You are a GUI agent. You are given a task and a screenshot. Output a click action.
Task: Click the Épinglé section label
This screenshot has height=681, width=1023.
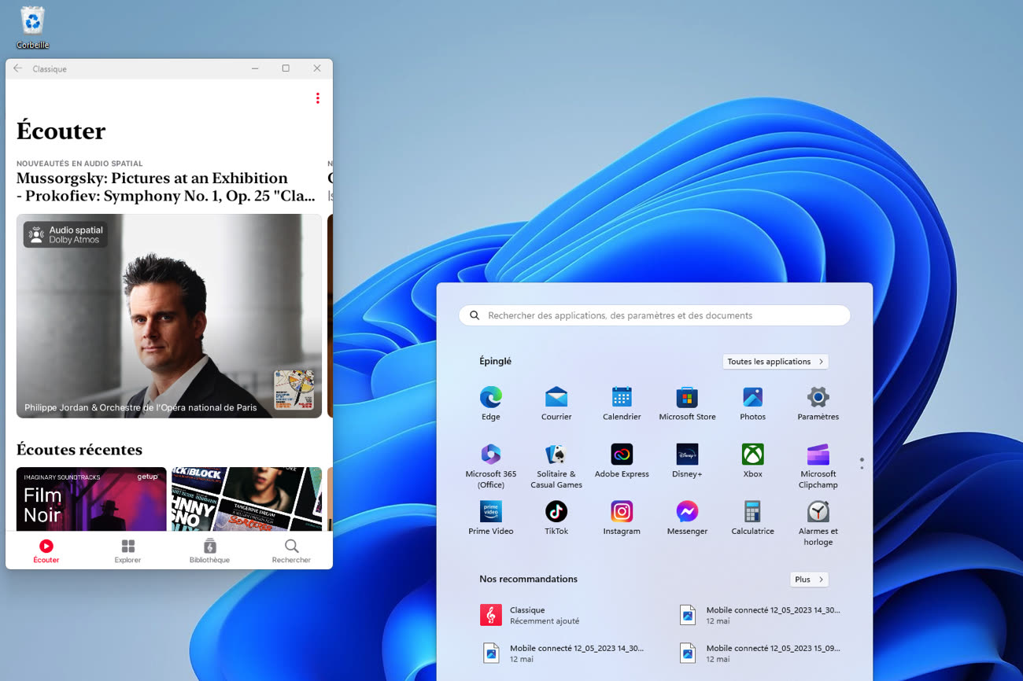click(x=495, y=362)
